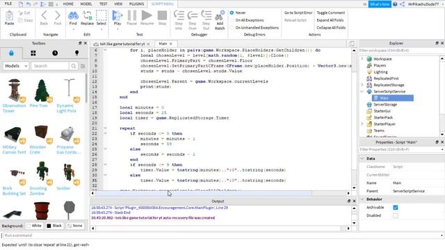Switch to the HOME ribbon tab
This screenshot has width=445, height=250.
68,4
